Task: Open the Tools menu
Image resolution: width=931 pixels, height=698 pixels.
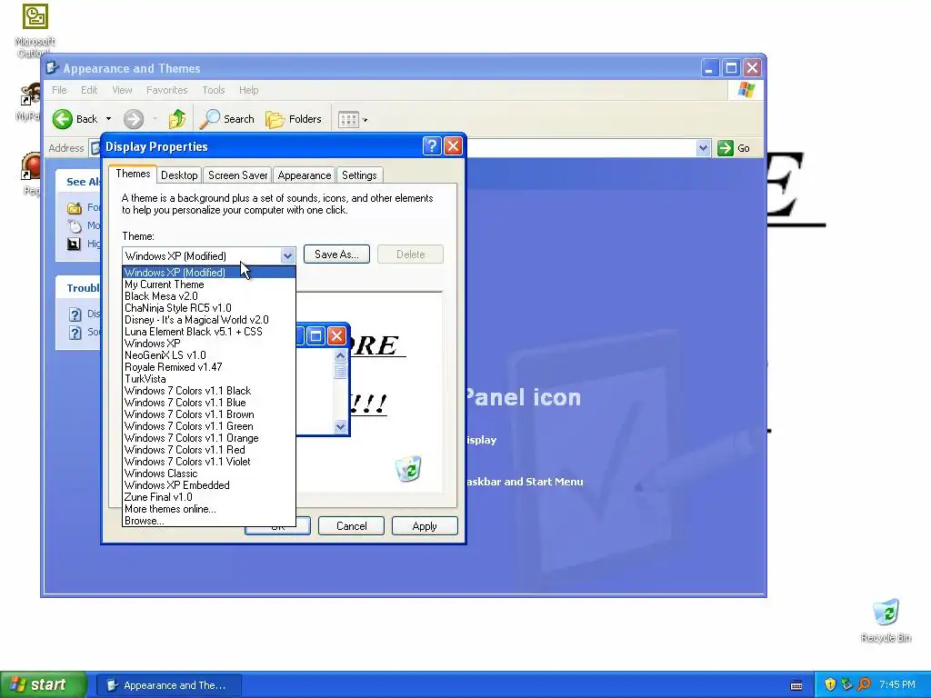Action: point(213,90)
